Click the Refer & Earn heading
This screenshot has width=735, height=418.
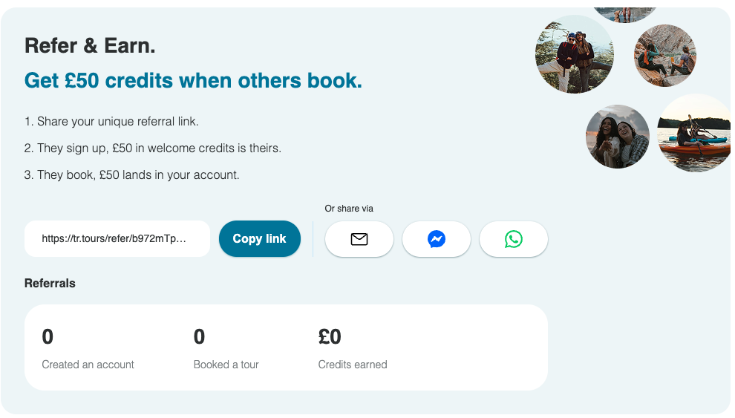[x=90, y=46]
